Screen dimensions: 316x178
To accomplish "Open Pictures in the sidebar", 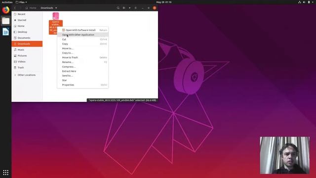I will click(x=27, y=56).
